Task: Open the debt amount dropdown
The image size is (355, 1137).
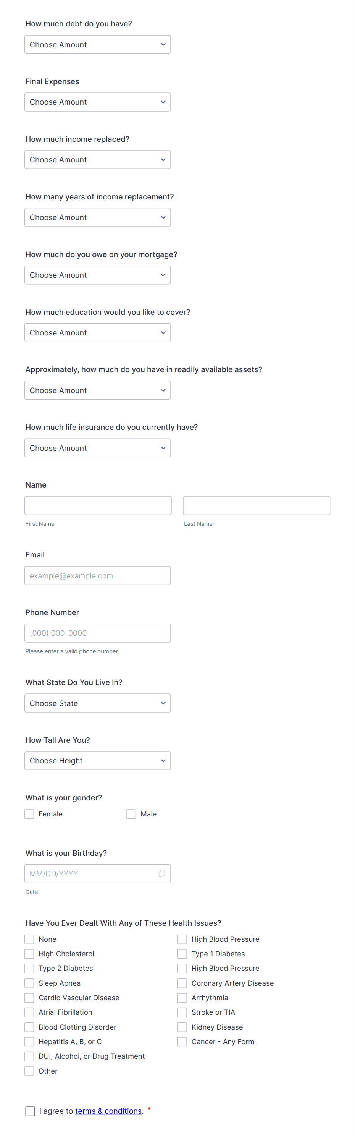Action: coord(97,44)
